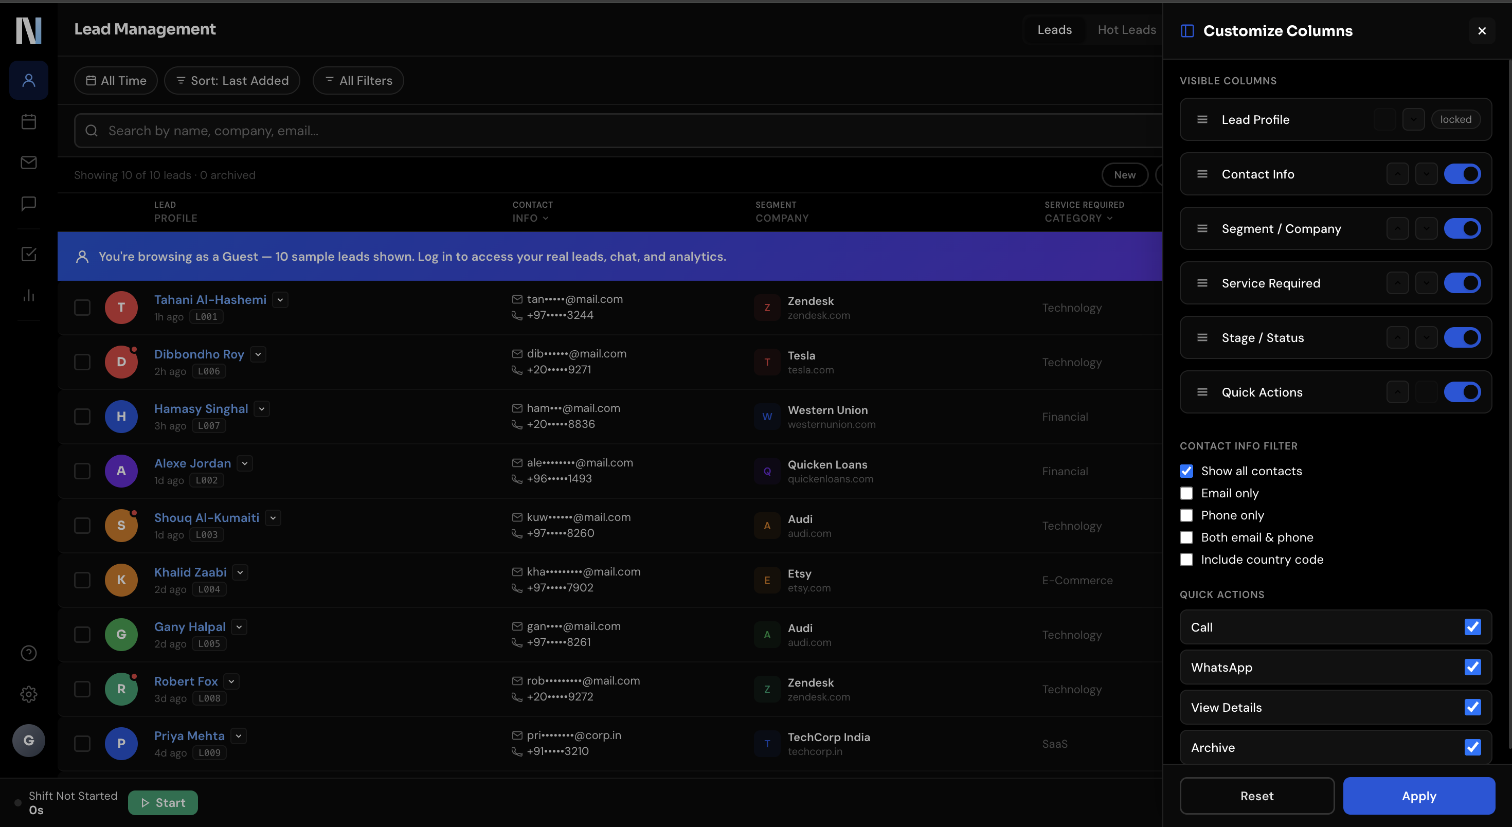Open the mail icon in the sidebar

pyautogui.click(x=29, y=163)
